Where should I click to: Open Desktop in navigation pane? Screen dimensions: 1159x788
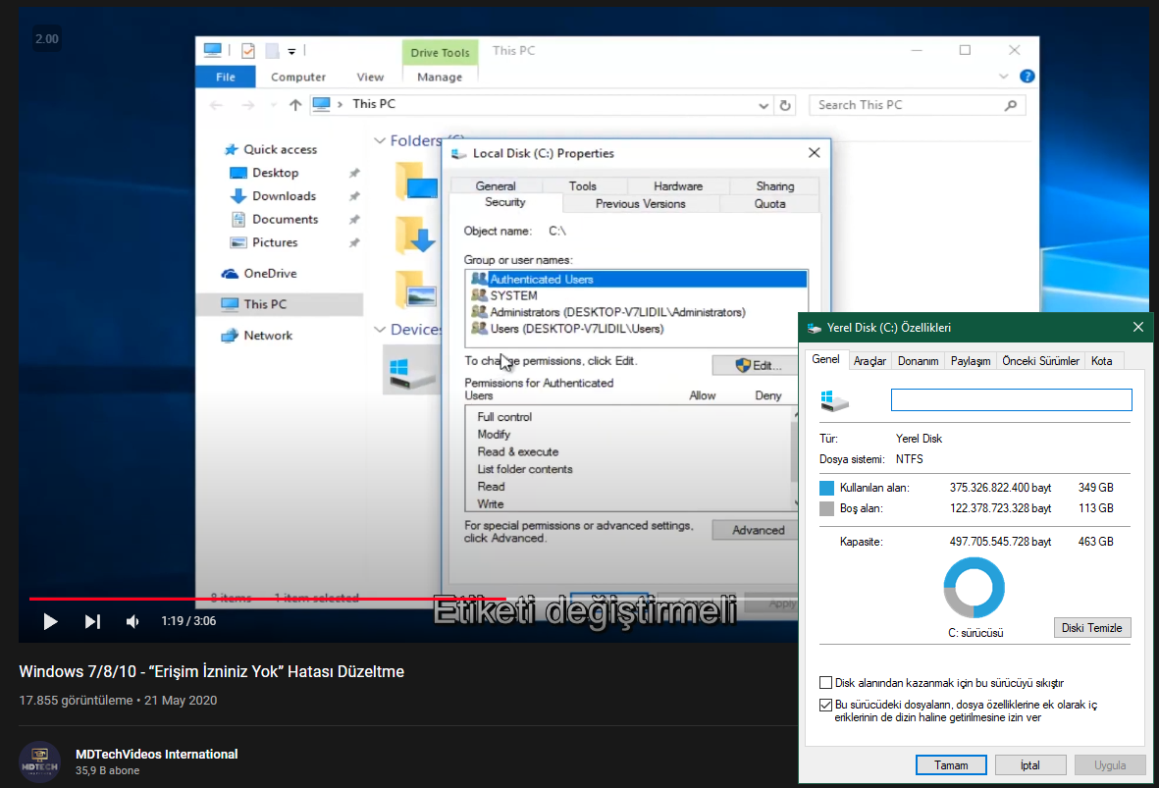click(275, 173)
